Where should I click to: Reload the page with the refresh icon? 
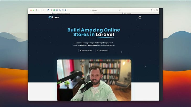point(119,10)
